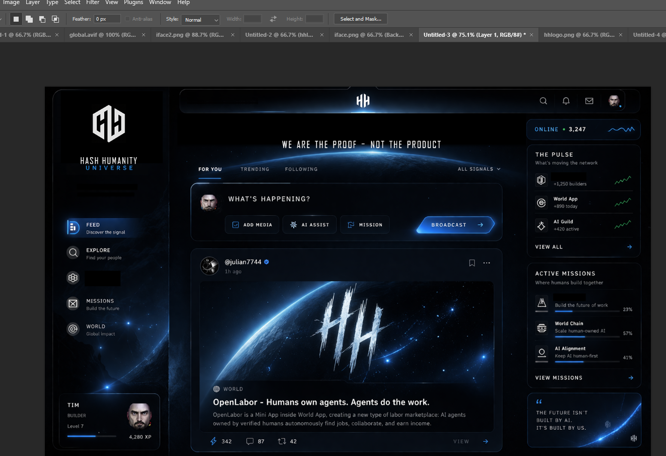Click the ADD MEDIA button in the mockup
This screenshot has height=456, width=666.
click(x=252, y=225)
